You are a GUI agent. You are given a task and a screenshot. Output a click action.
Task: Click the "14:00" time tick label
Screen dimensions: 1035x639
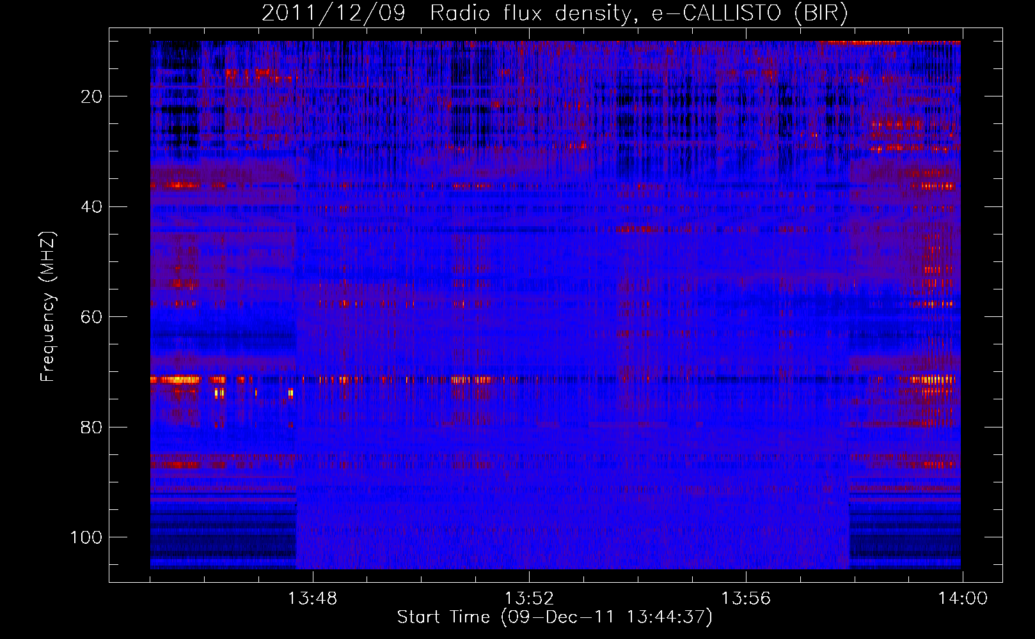coord(963,599)
